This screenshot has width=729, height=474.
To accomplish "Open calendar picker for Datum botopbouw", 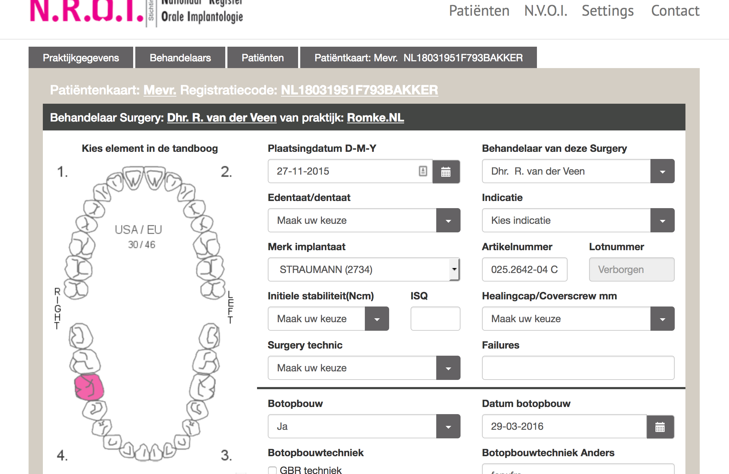I will pyautogui.click(x=660, y=427).
